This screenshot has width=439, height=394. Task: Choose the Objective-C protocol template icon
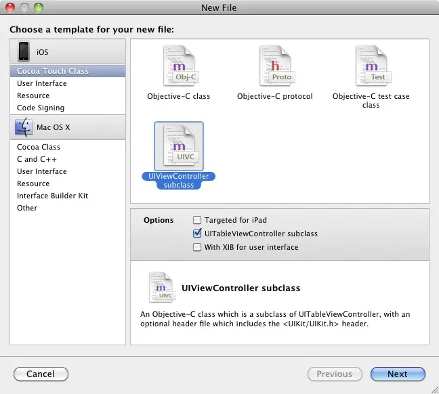[274, 67]
